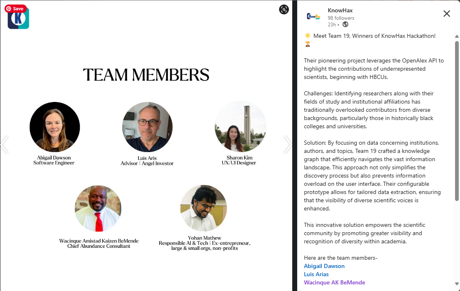The width and height of the screenshot is (460, 291).
Task: Click Sharon Kim's profile photo
Action: [240, 127]
